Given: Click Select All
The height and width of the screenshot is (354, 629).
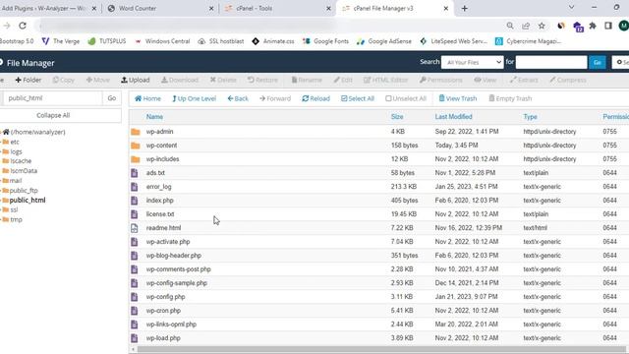Looking at the screenshot, I should point(358,98).
